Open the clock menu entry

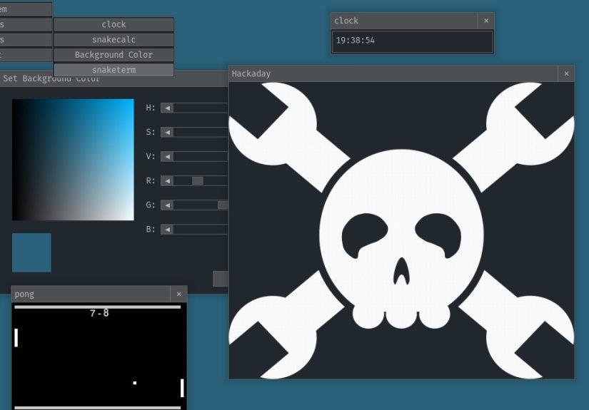tap(114, 24)
